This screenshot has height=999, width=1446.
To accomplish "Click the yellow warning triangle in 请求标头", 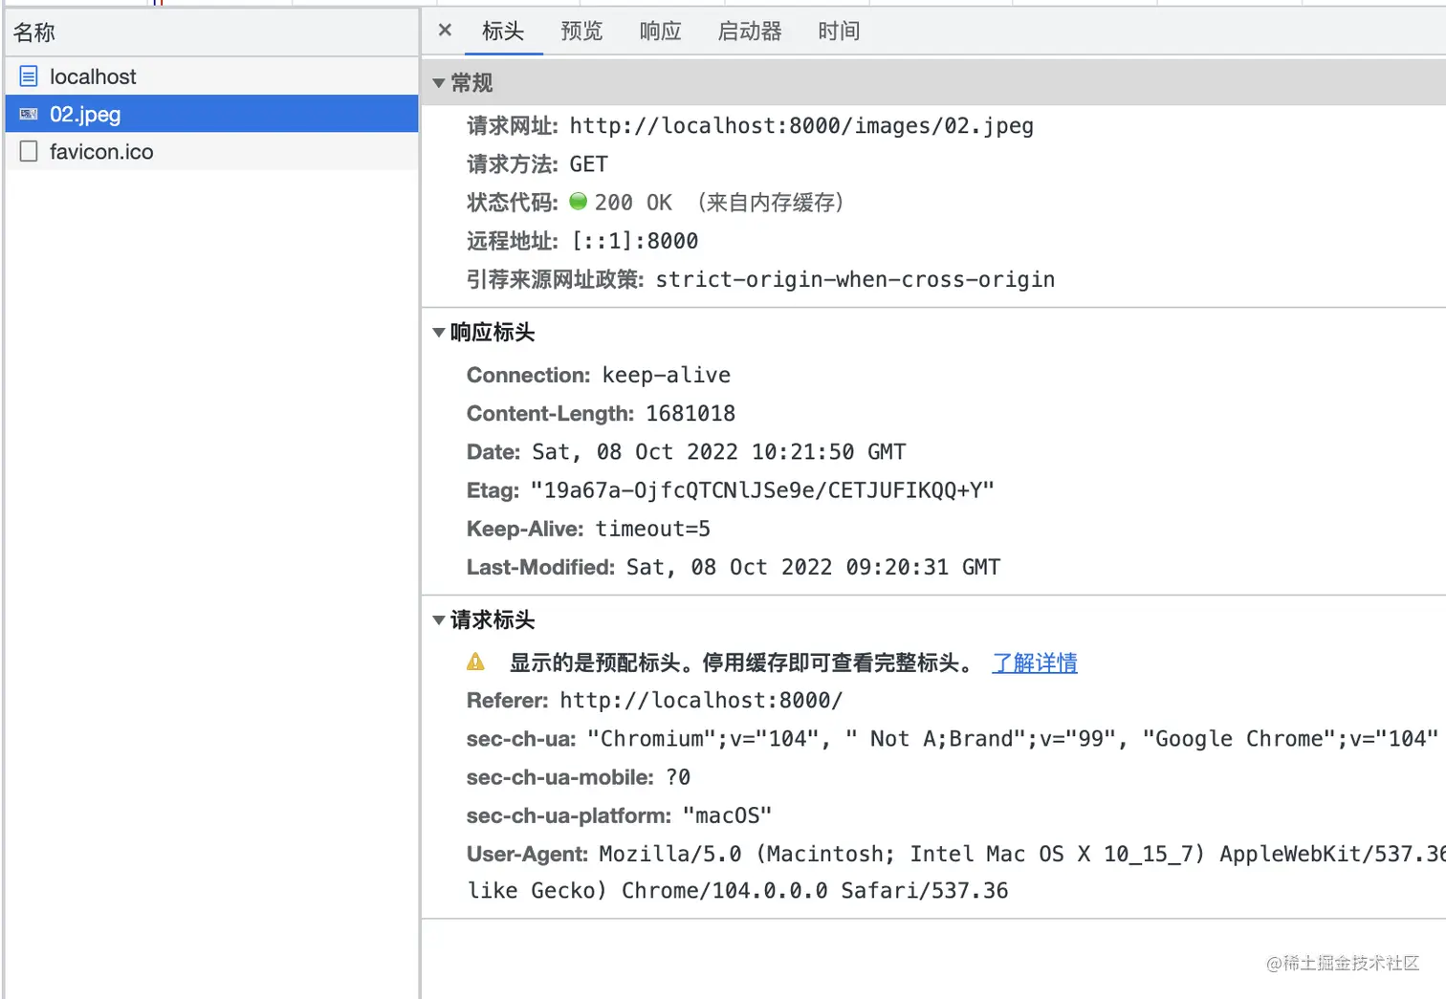I will point(475,661).
